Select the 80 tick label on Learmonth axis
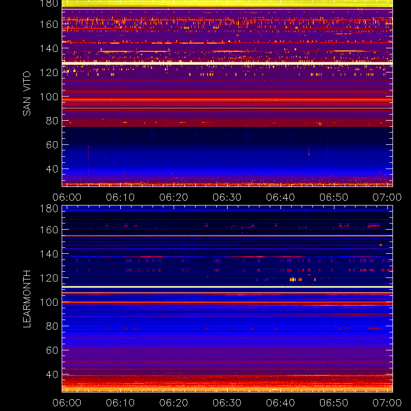This screenshot has height=411, width=411. tap(52, 326)
